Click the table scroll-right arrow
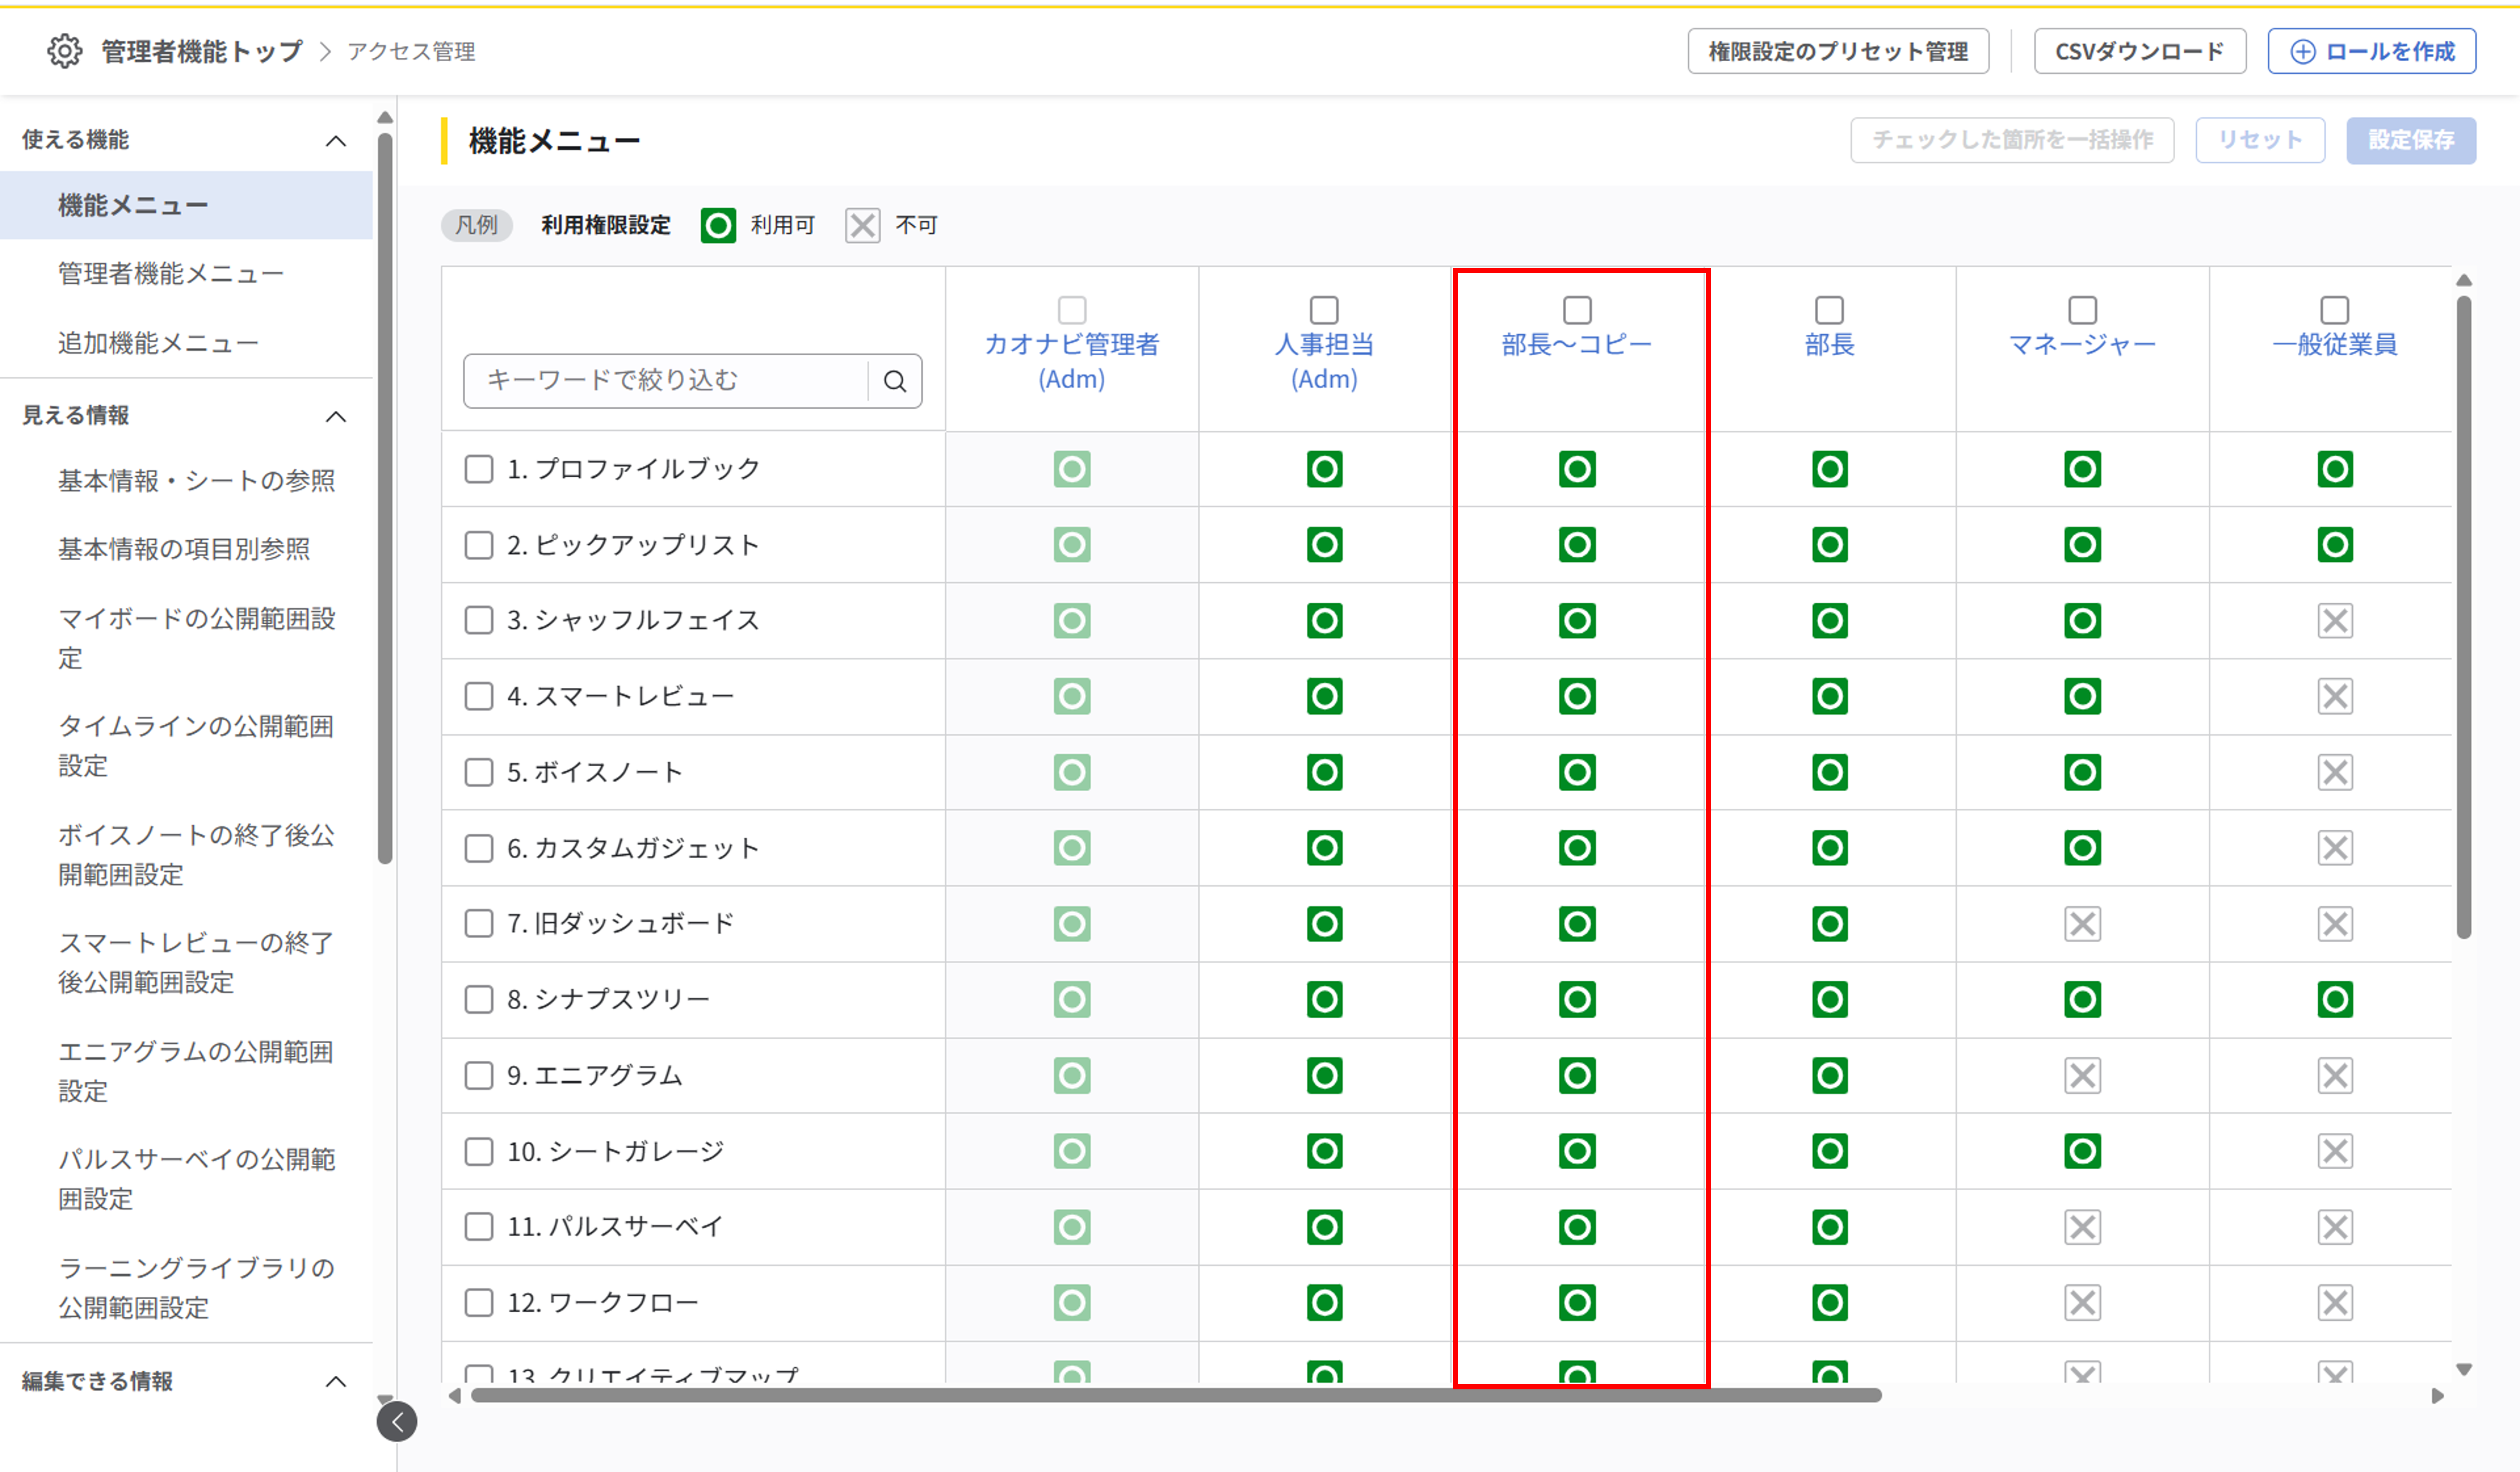The image size is (2520, 1472). click(2437, 1396)
